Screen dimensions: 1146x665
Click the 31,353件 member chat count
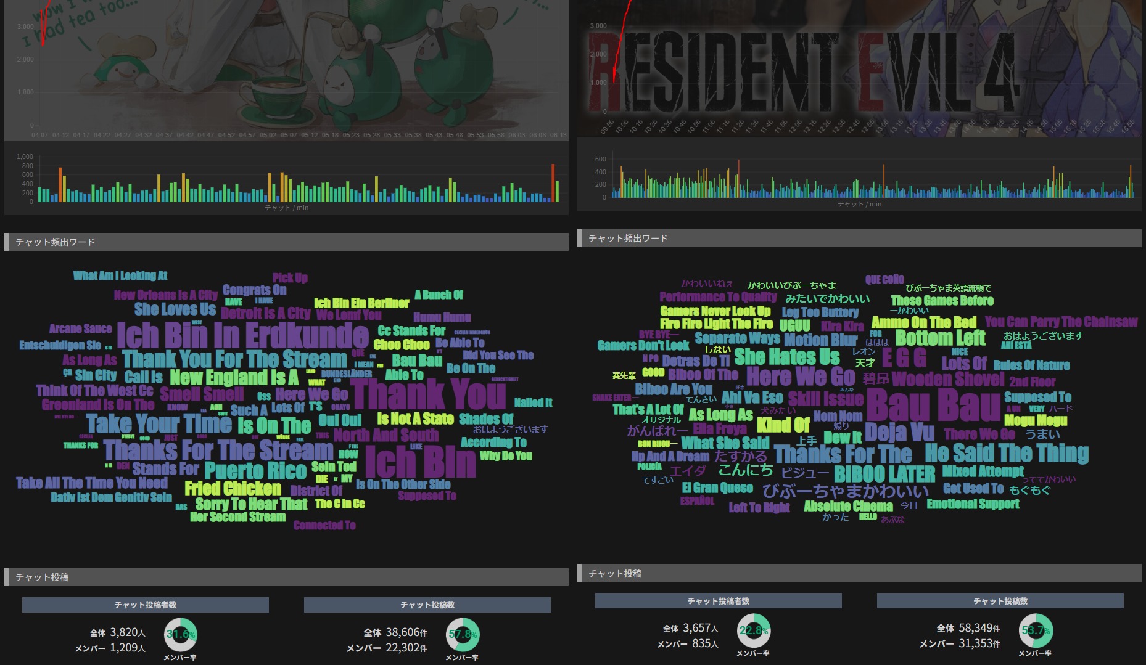pyautogui.click(x=979, y=643)
